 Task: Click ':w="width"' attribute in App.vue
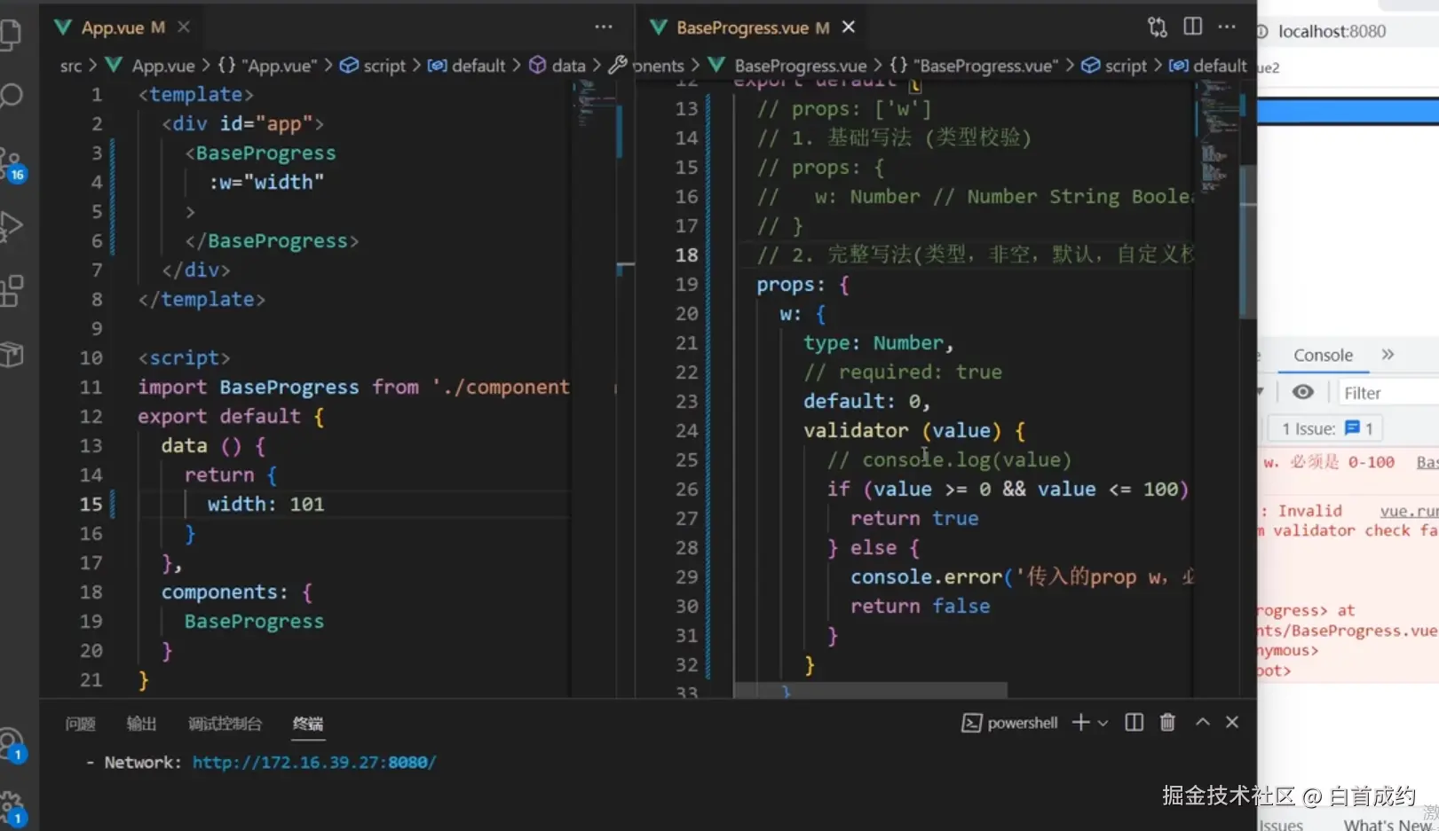tap(266, 182)
